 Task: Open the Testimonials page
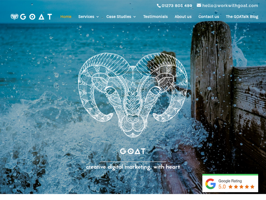point(156,17)
